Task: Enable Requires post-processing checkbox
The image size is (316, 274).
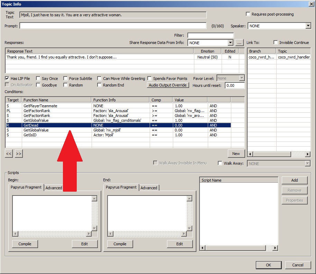Action: pyautogui.click(x=248, y=14)
